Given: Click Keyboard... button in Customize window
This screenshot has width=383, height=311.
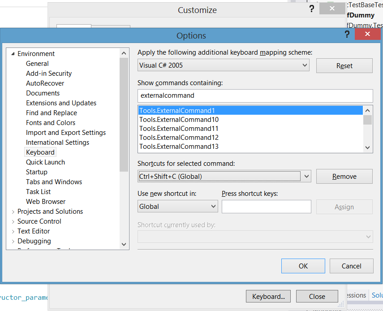Looking at the screenshot, I should tap(268, 296).
